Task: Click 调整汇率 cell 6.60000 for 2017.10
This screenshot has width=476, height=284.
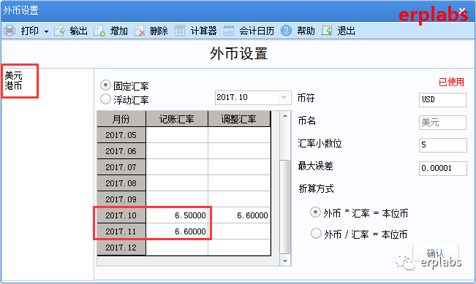Action: point(239,215)
